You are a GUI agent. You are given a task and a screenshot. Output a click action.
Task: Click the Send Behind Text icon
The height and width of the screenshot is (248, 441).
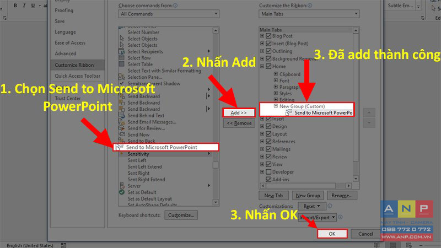click(x=121, y=115)
